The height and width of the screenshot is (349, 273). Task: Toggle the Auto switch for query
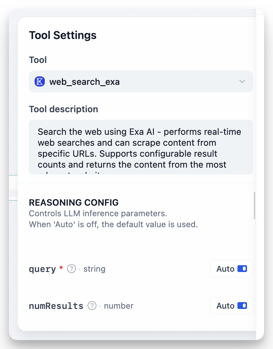[x=242, y=269]
